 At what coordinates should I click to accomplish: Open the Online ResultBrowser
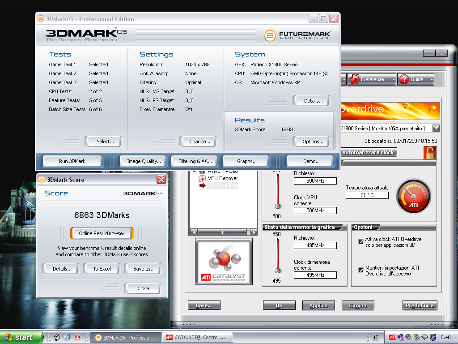[x=102, y=233]
